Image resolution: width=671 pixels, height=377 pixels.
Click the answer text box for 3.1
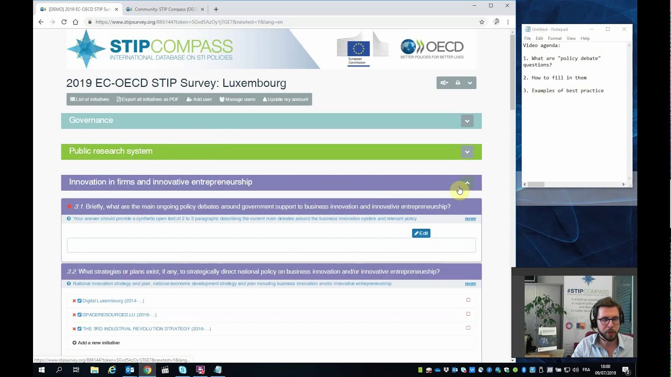(x=271, y=245)
